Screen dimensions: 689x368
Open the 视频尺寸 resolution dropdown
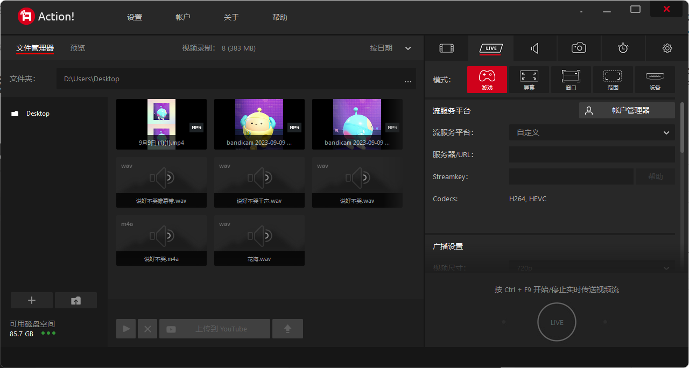[591, 267]
